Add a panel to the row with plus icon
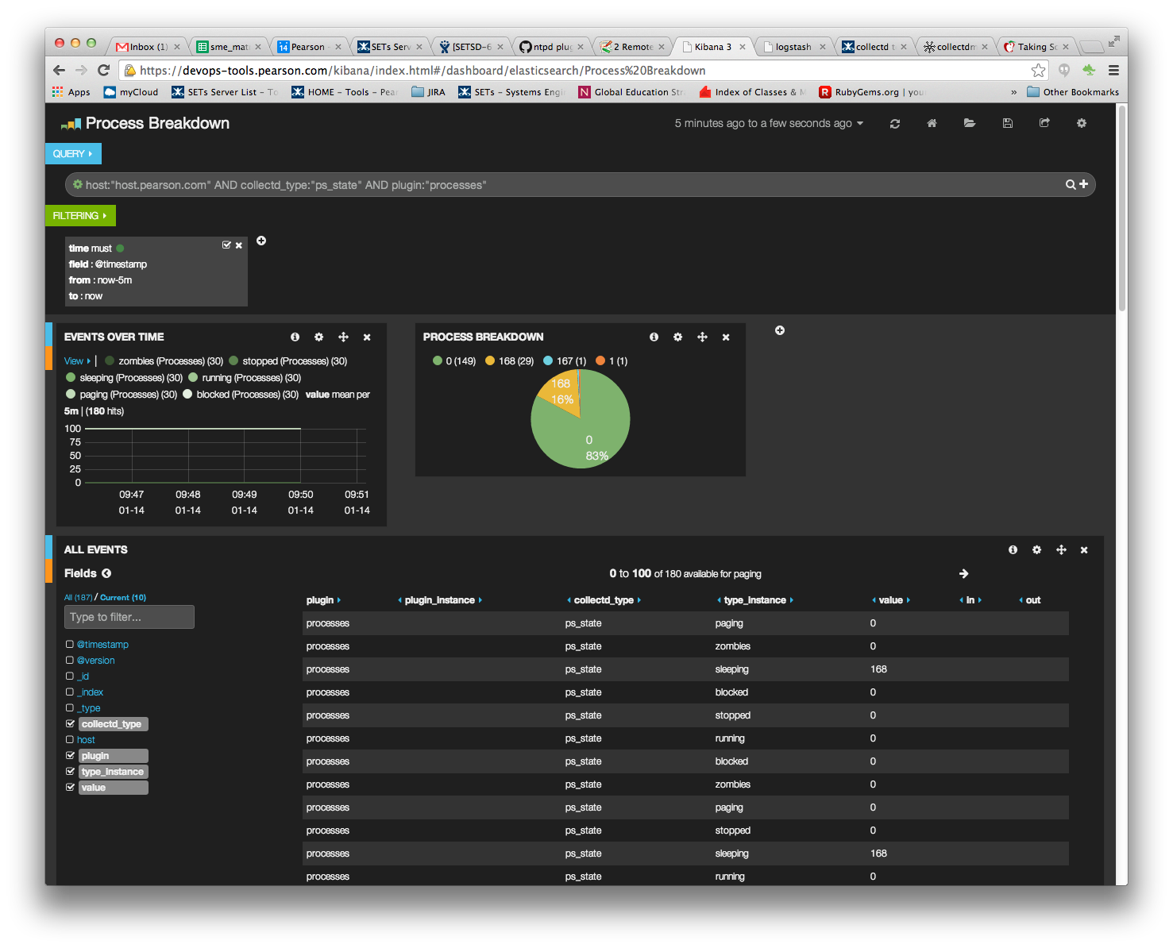The height and width of the screenshot is (948, 1173). [x=780, y=330]
